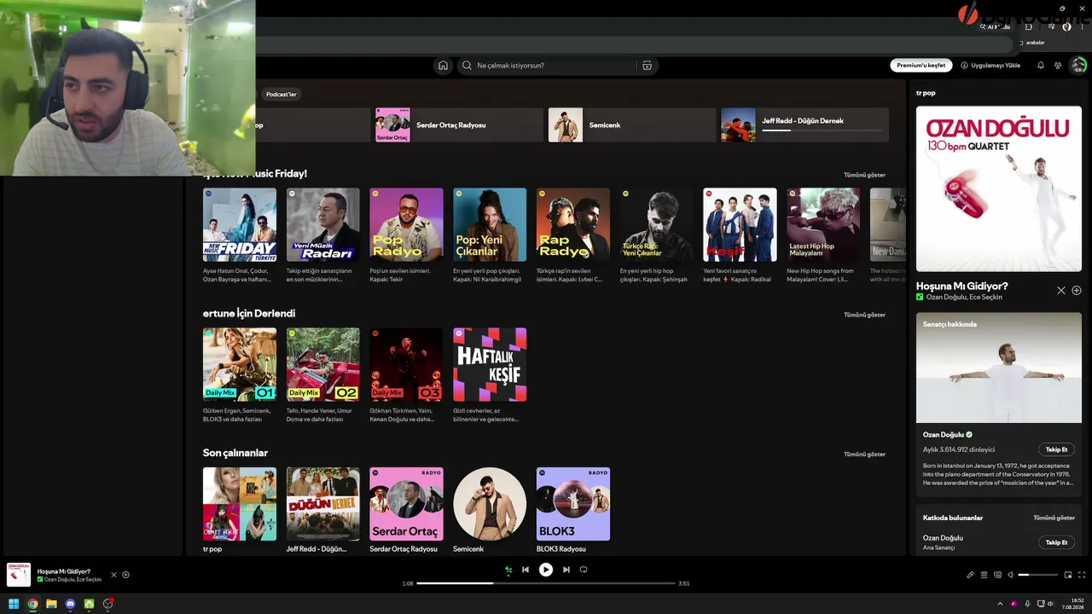Open File Explorer from the taskbar
The image size is (1092, 614).
point(51,604)
